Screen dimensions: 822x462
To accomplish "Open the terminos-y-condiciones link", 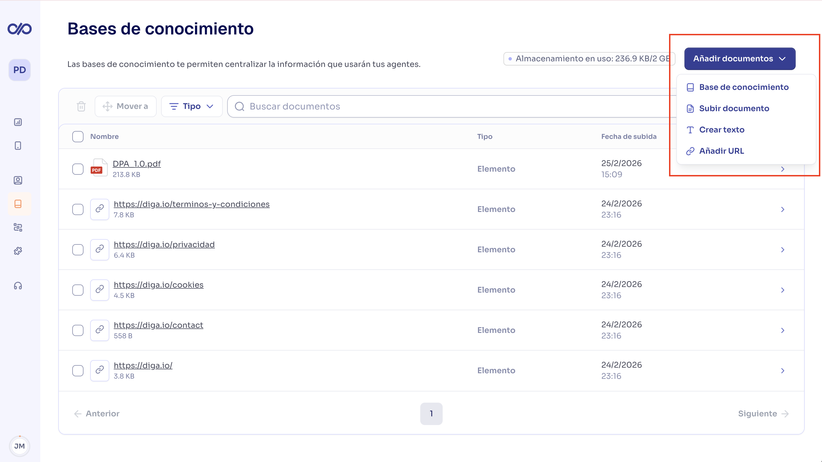I will click(191, 204).
